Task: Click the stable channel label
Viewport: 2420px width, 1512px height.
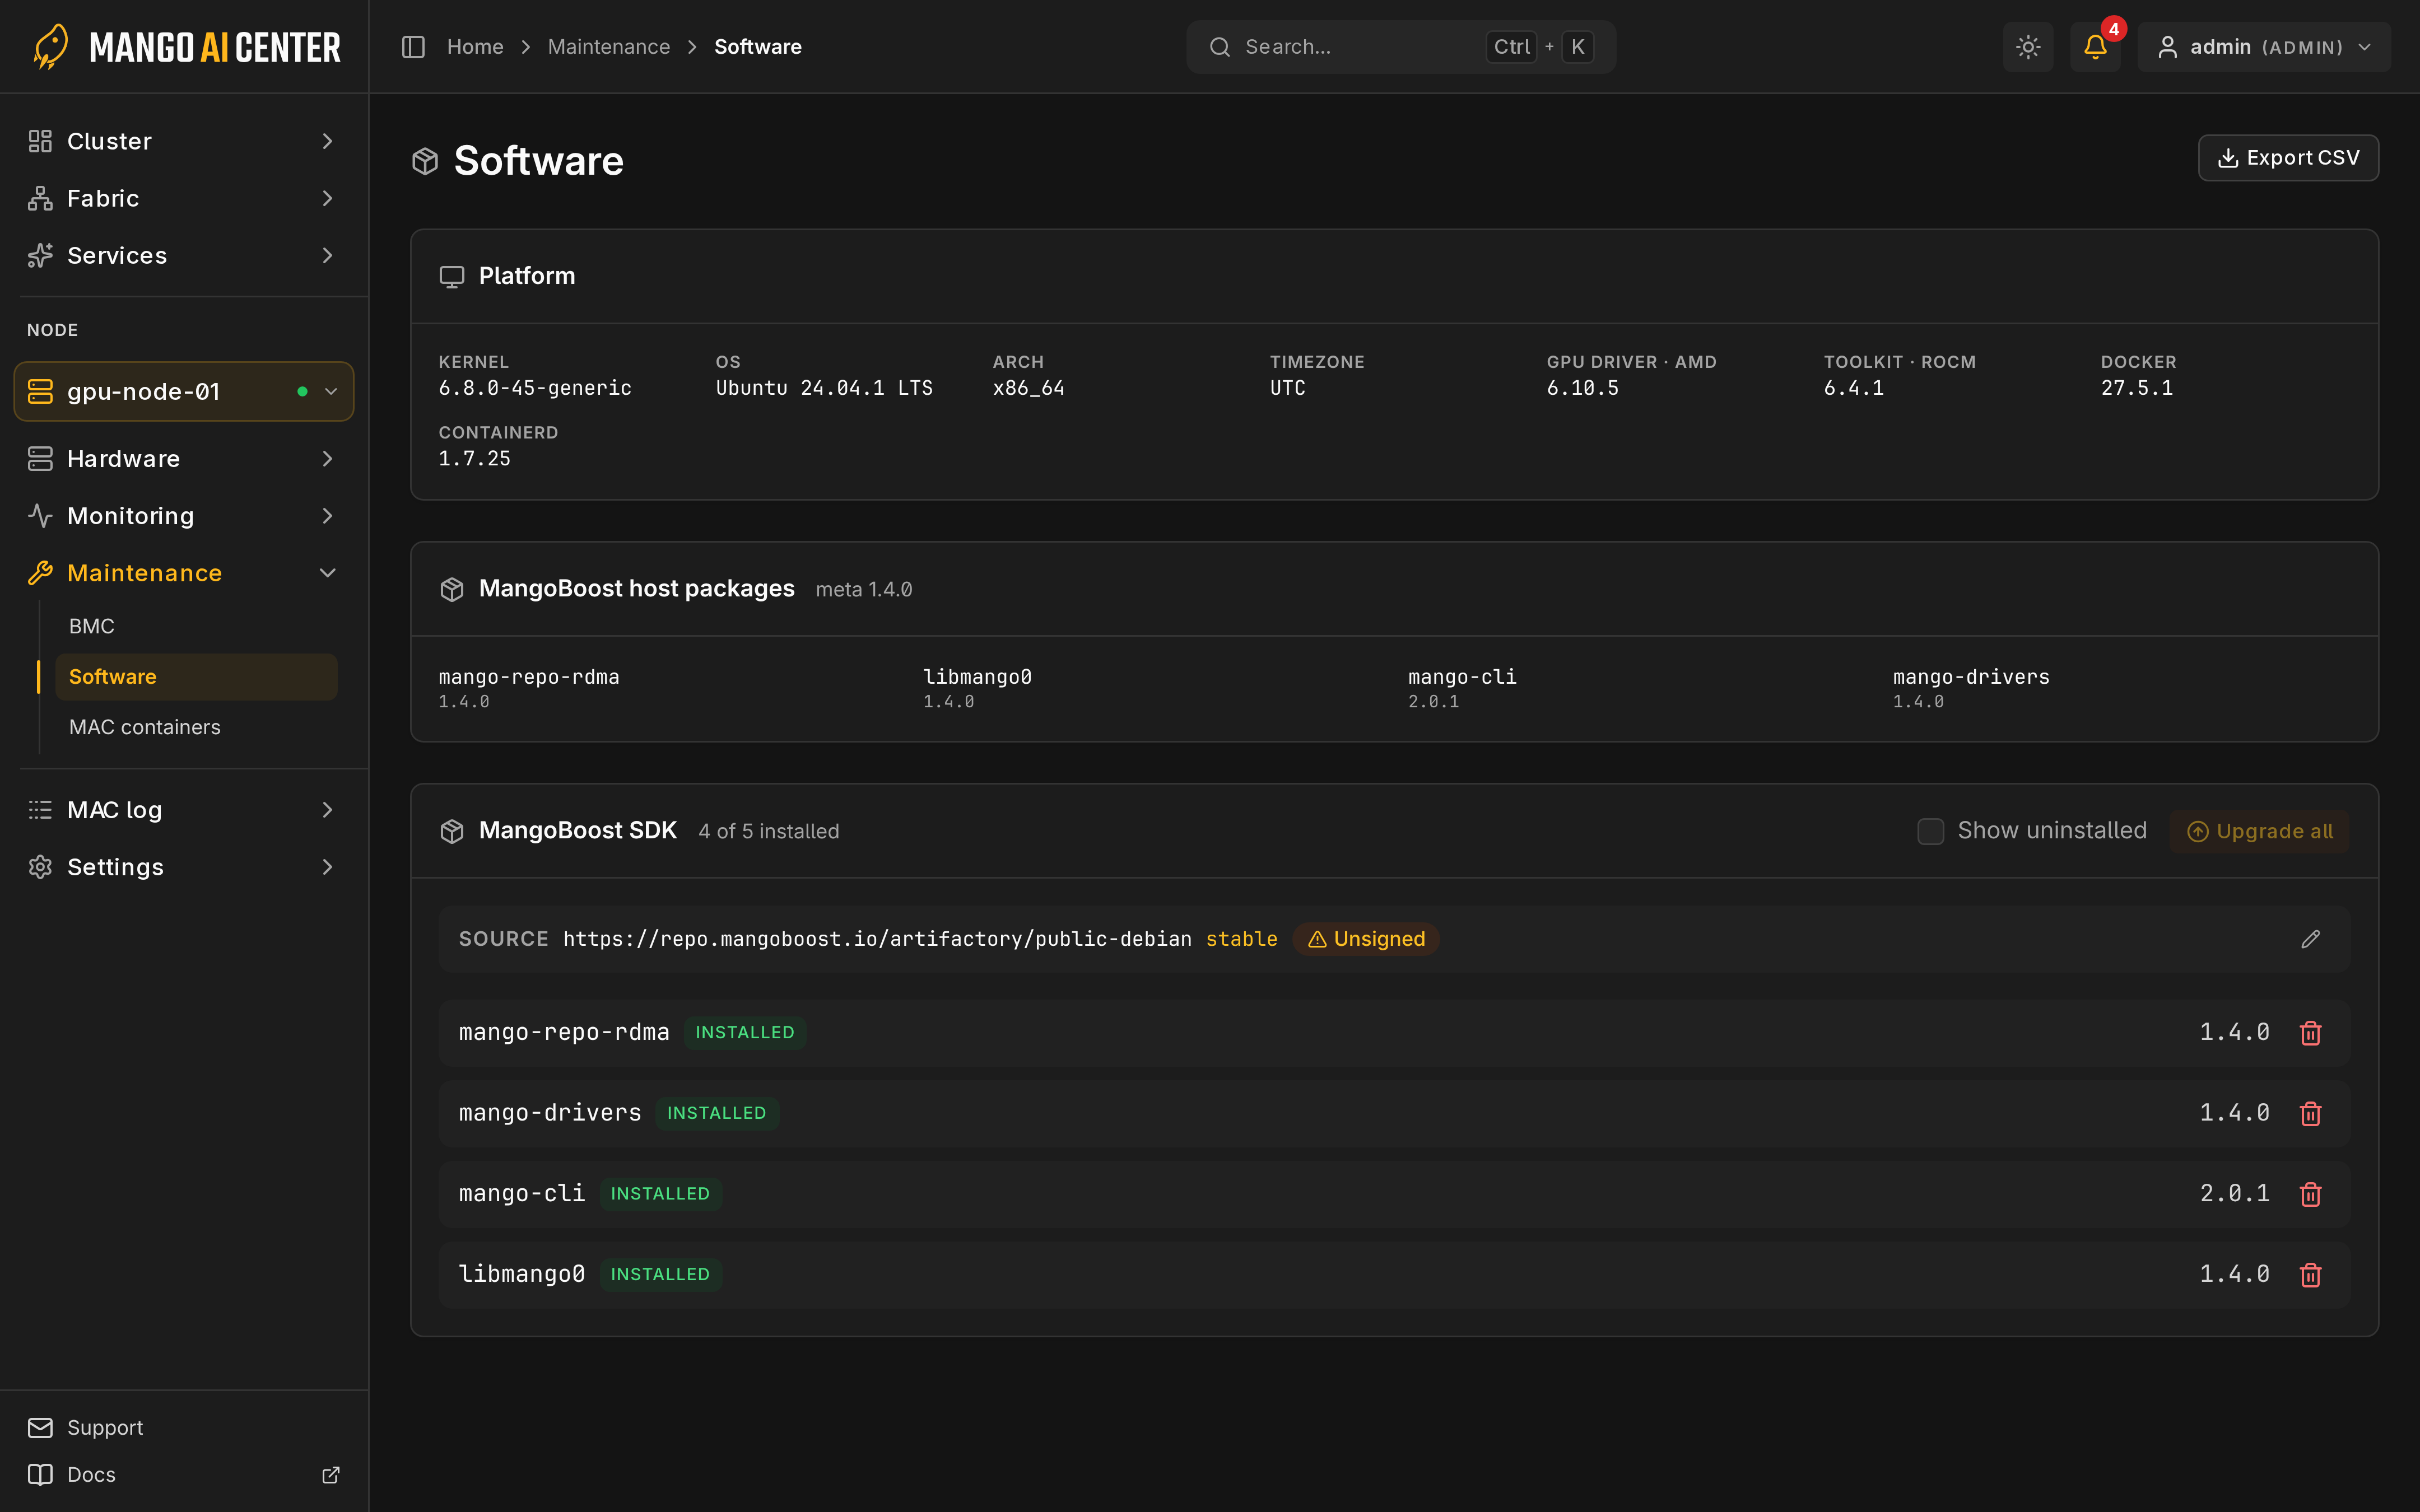Action: [x=1241, y=939]
